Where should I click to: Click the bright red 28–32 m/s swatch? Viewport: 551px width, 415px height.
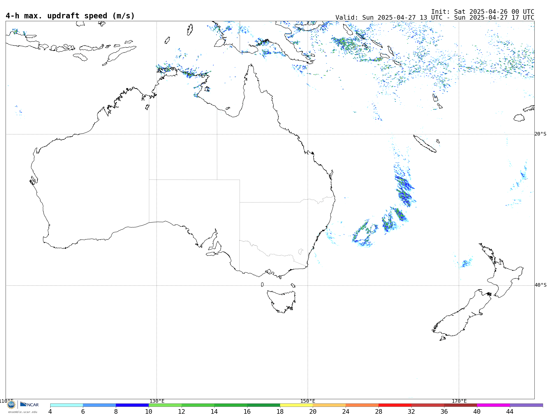(395, 405)
